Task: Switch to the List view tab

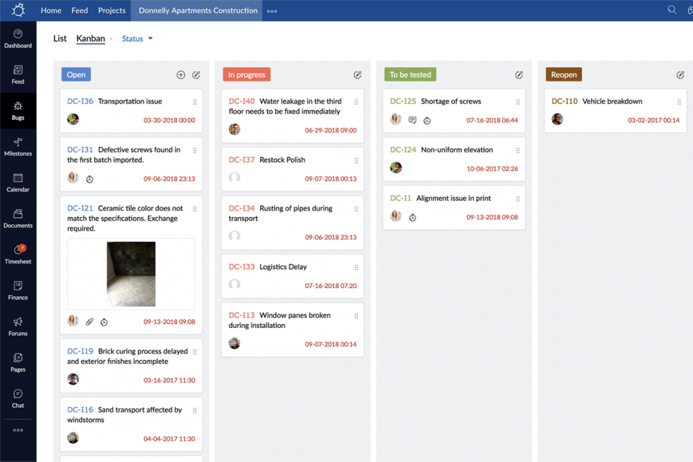Action: coord(60,39)
